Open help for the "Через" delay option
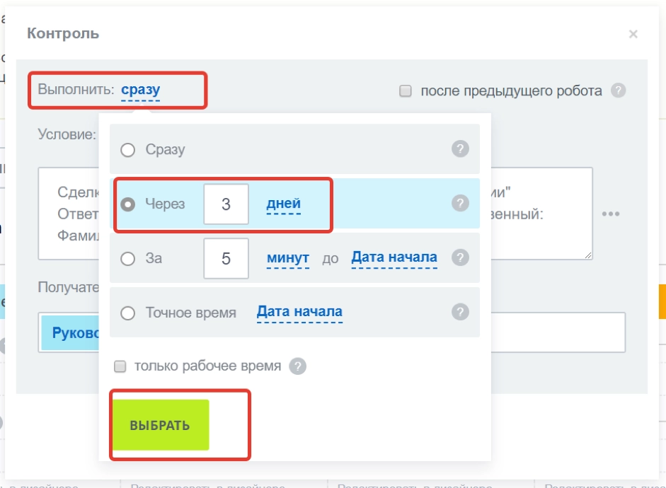666x488 pixels. (460, 205)
